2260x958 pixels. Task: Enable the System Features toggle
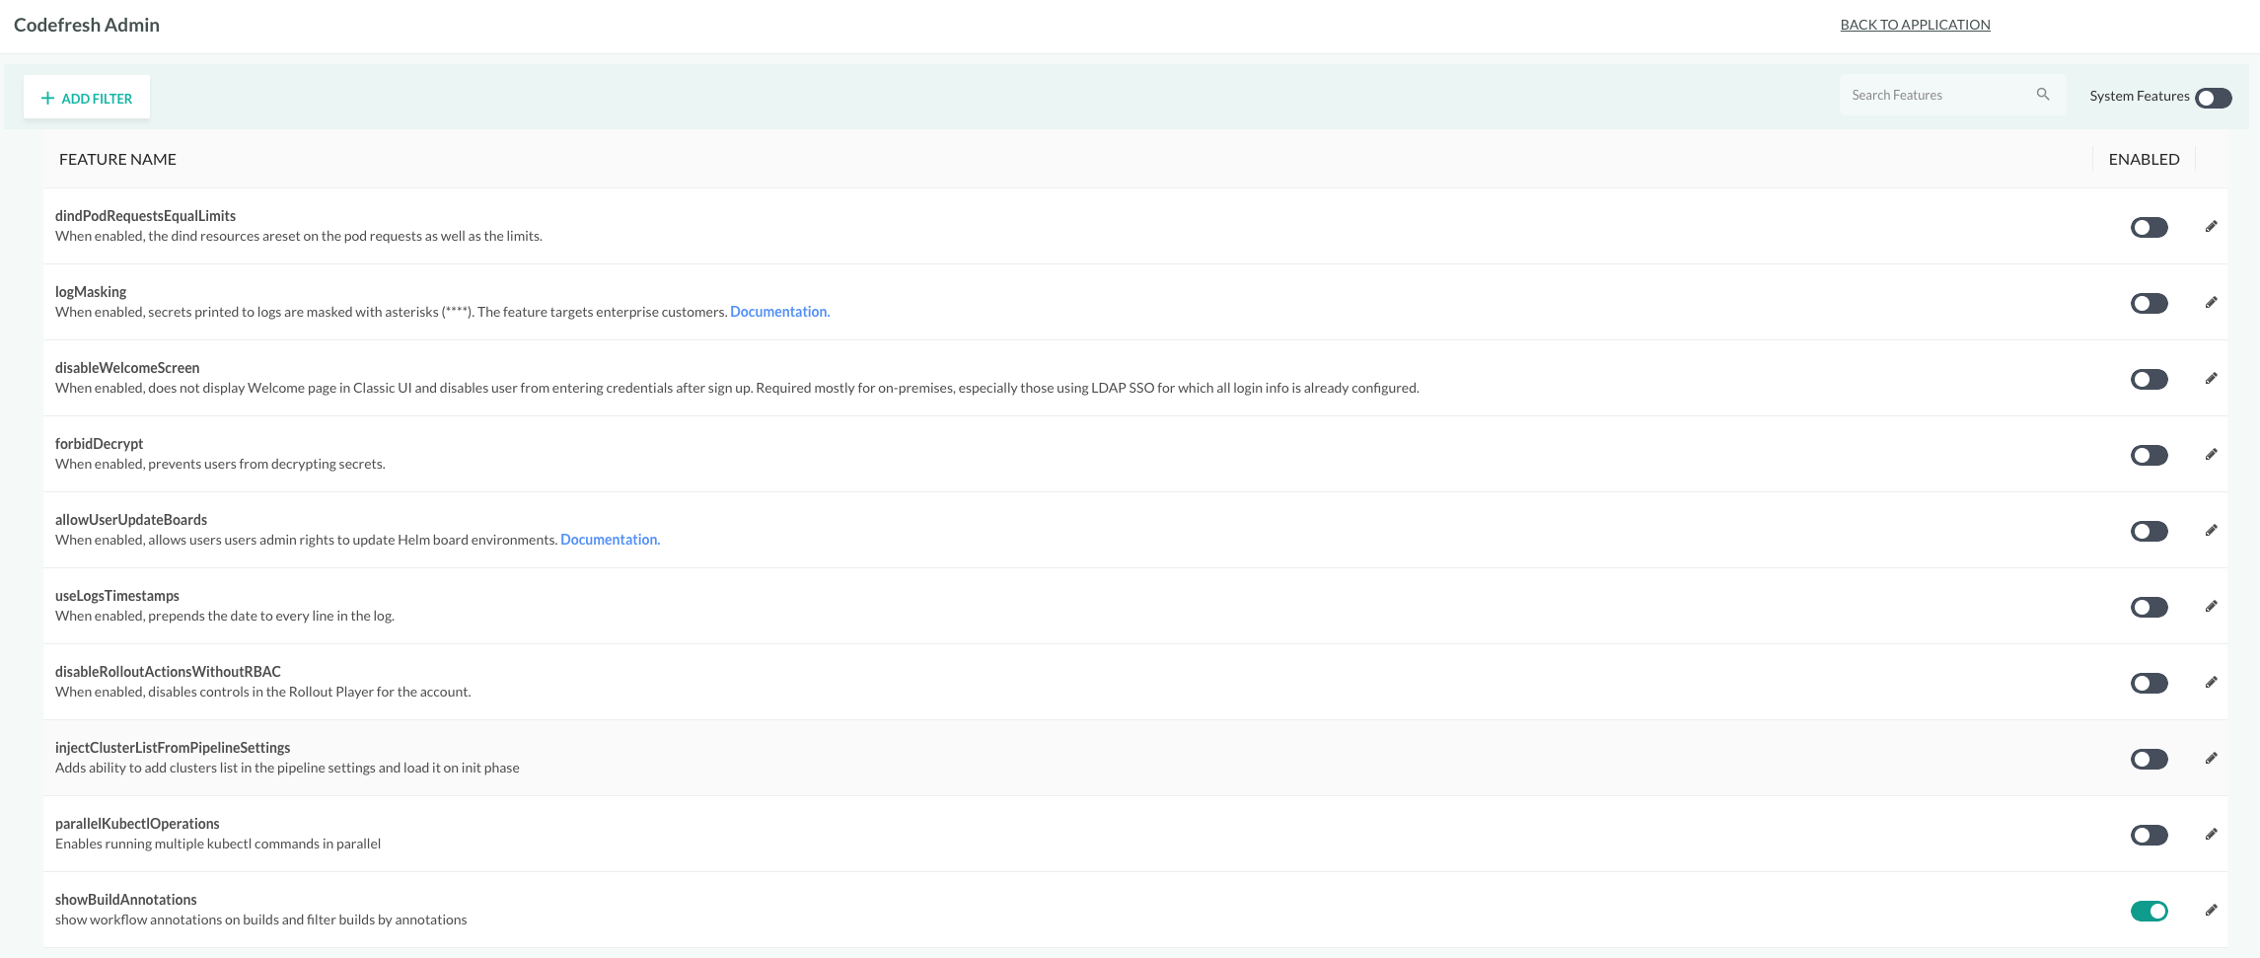[2213, 98]
